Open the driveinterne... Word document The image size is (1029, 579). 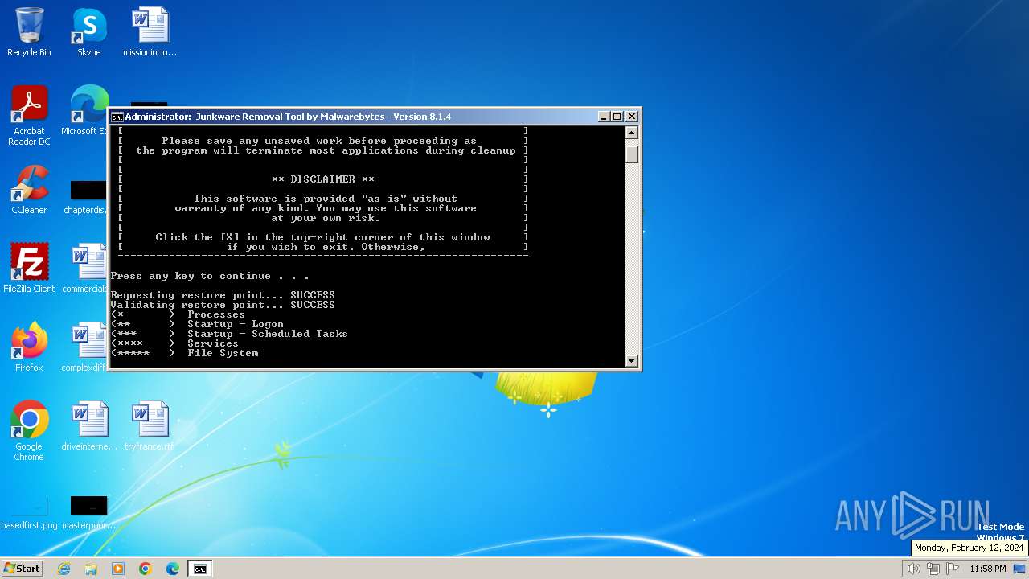click(x=89, y=426)
